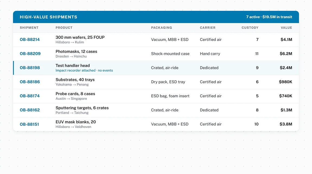Click 'Shock-mounted case' packaging cell

[x=170, y=54]
